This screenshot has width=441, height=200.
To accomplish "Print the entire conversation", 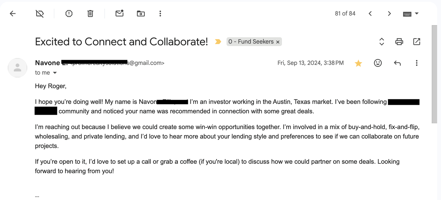I will click(399, 42).
